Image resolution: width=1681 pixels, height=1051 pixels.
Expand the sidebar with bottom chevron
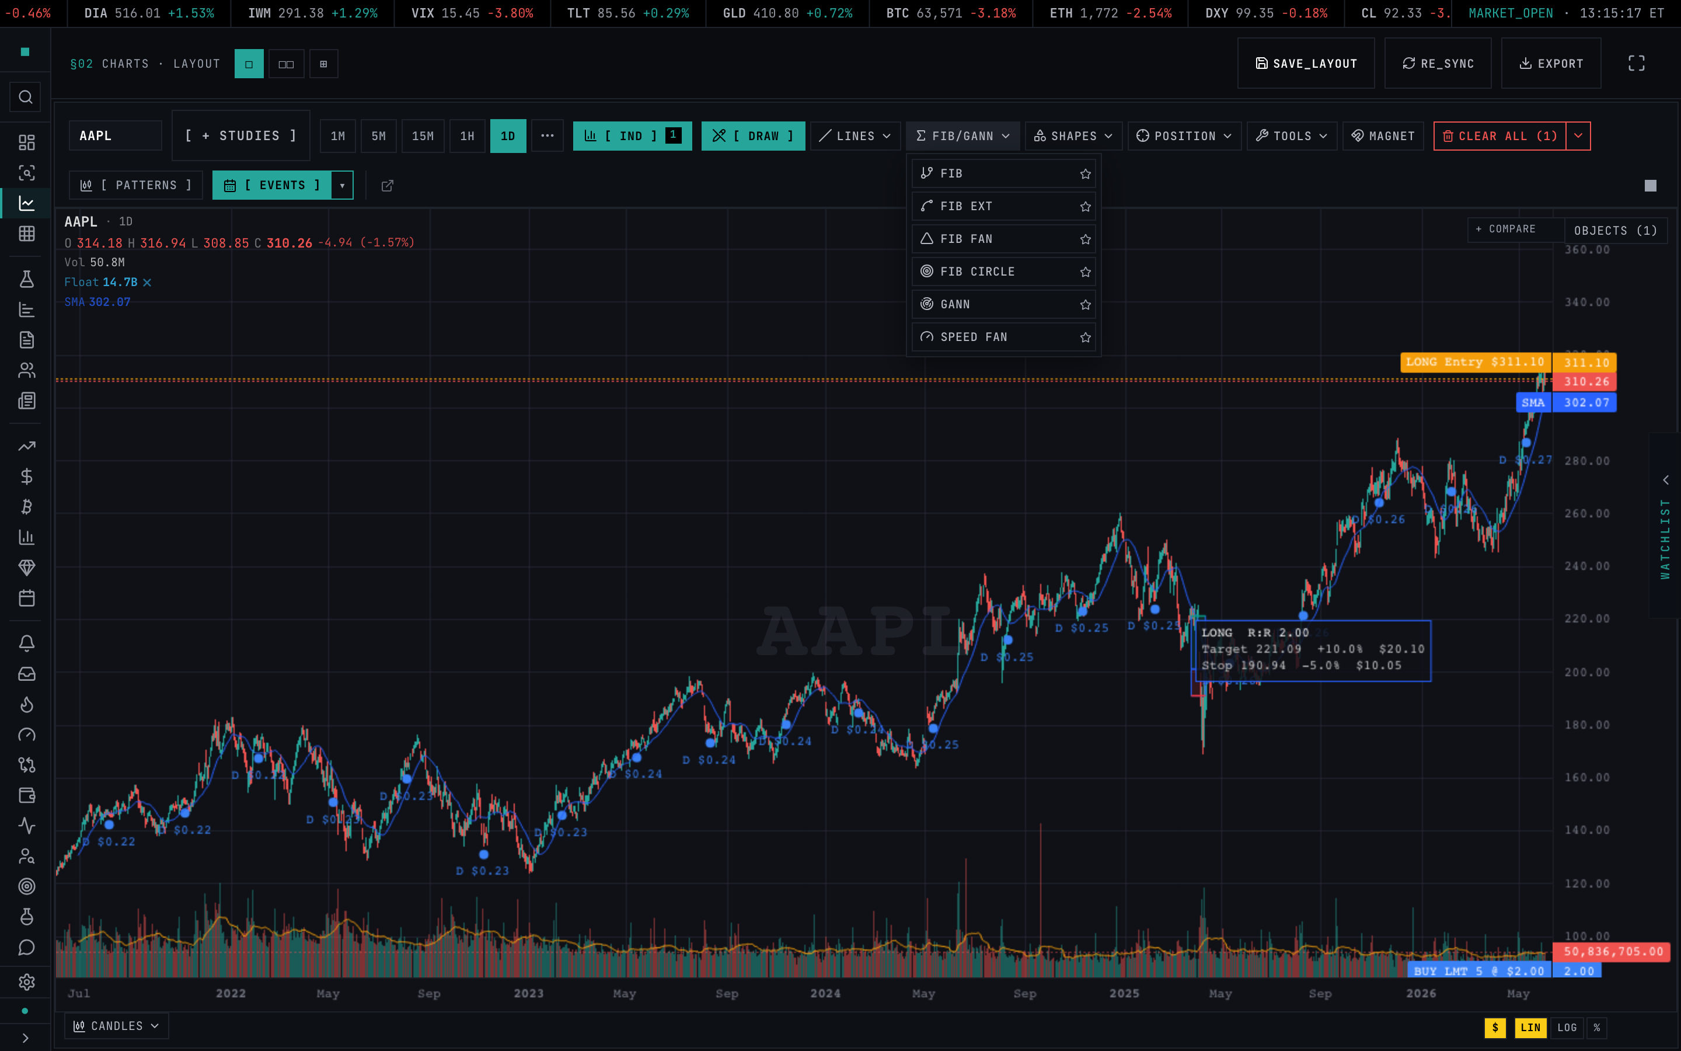click(x=26, y=1038)
